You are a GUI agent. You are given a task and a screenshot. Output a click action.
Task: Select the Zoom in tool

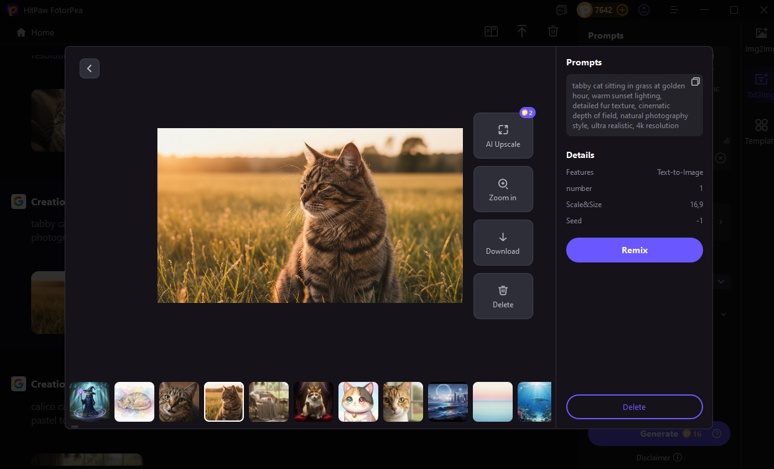tap(503, 184)
